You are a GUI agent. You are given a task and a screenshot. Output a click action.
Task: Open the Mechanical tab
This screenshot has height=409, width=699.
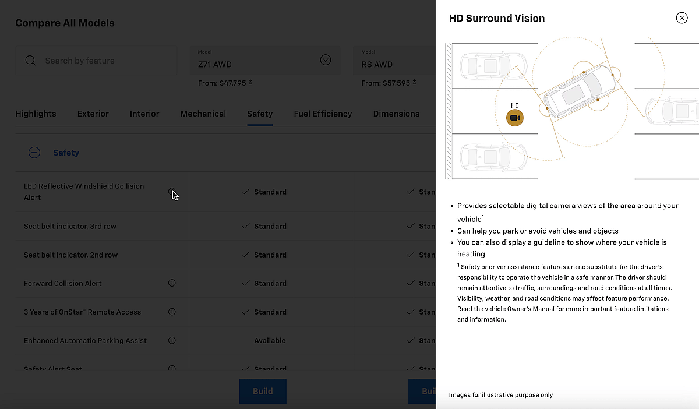(x=203, y=114)
